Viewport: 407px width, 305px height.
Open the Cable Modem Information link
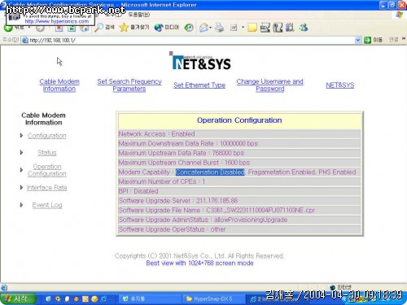[x=59, y=85]
